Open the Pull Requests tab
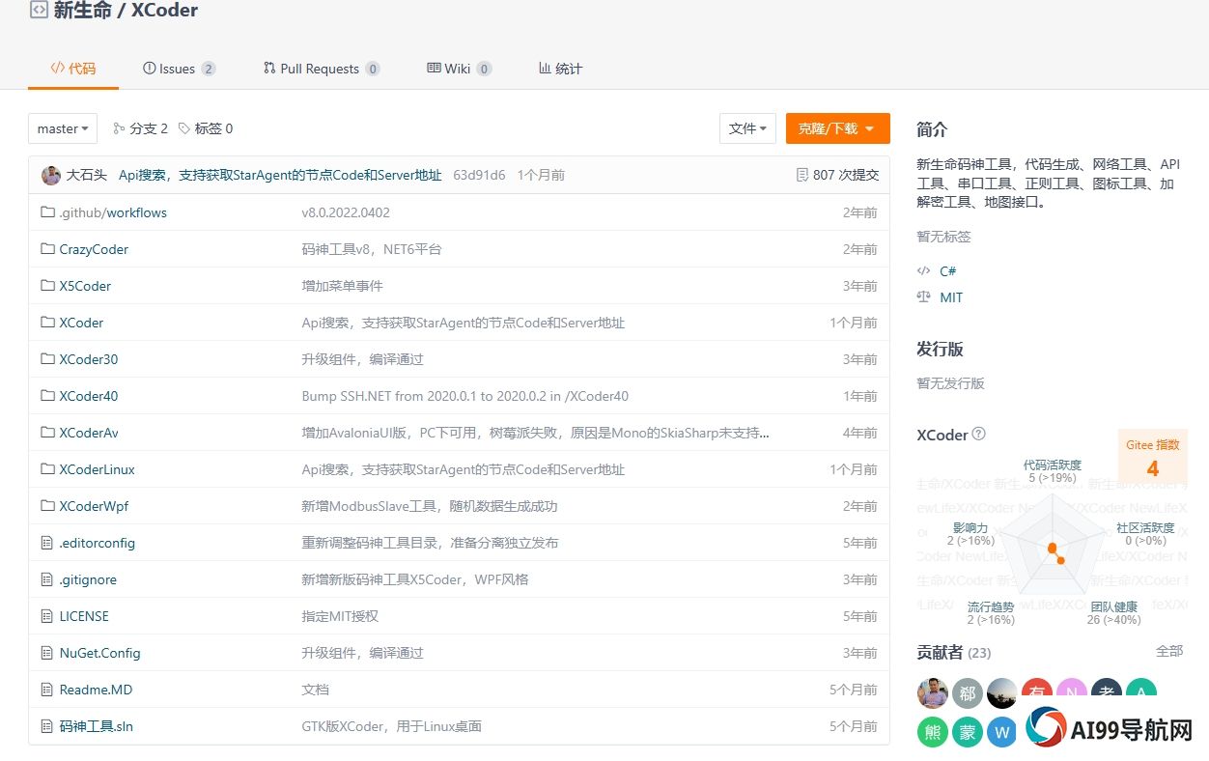This screenshot has width=1209, height=761. 321,69
